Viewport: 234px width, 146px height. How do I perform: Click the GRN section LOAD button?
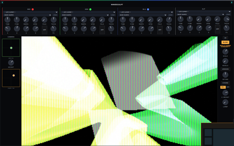click(113, 15)
